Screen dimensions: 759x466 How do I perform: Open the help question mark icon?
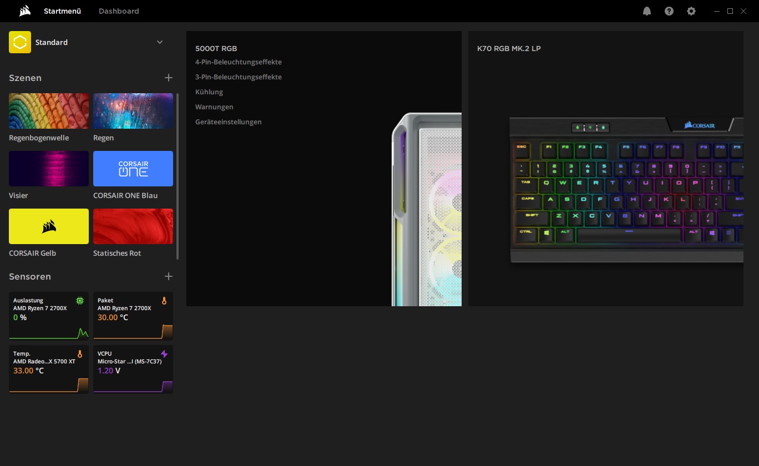(669, 11)
